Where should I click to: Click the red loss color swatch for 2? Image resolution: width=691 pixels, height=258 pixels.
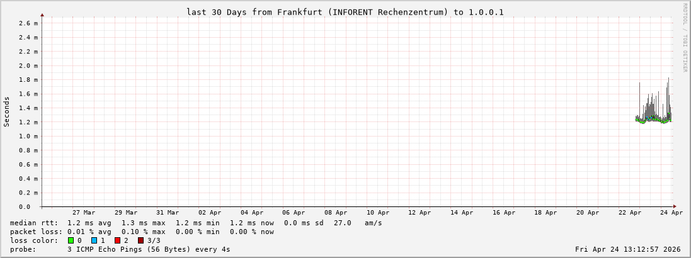(117, 240)
